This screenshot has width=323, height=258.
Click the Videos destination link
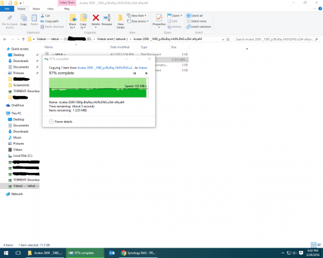(143, 68)
